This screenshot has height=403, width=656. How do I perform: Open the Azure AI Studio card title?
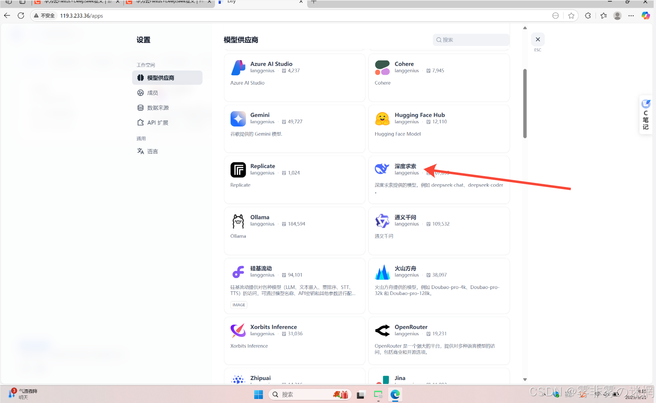(271, 64)
